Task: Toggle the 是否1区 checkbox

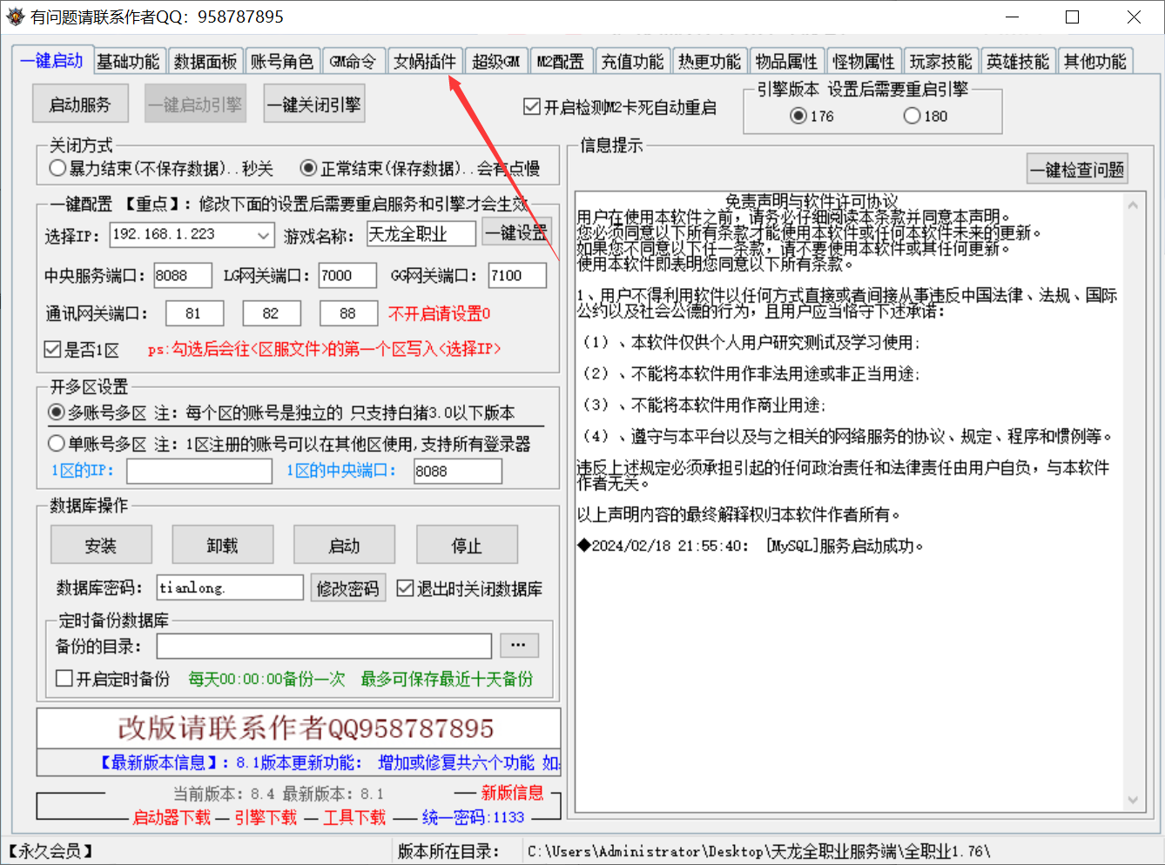Action: pyautogui.click(x=82, y=350)
